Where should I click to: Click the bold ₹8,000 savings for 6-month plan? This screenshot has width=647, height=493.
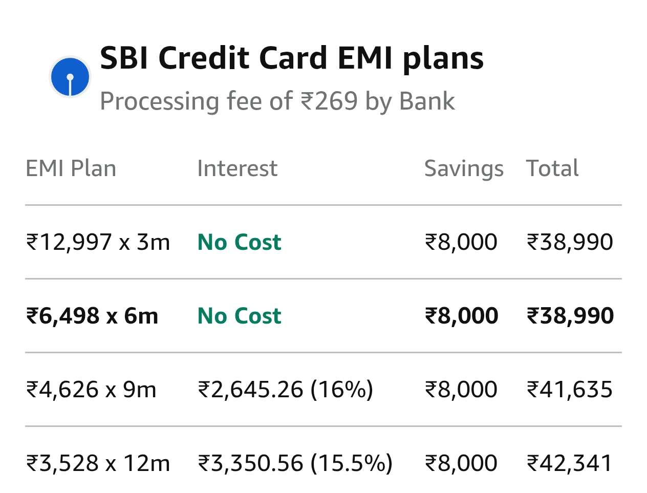point(461,316)
